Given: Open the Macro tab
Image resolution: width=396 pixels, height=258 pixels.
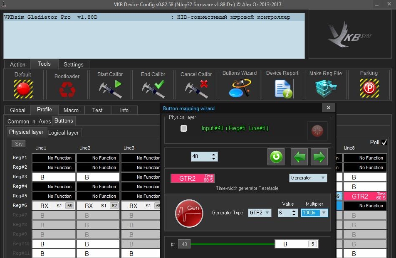Looking at the screenshot, I should tap(71, 110).
